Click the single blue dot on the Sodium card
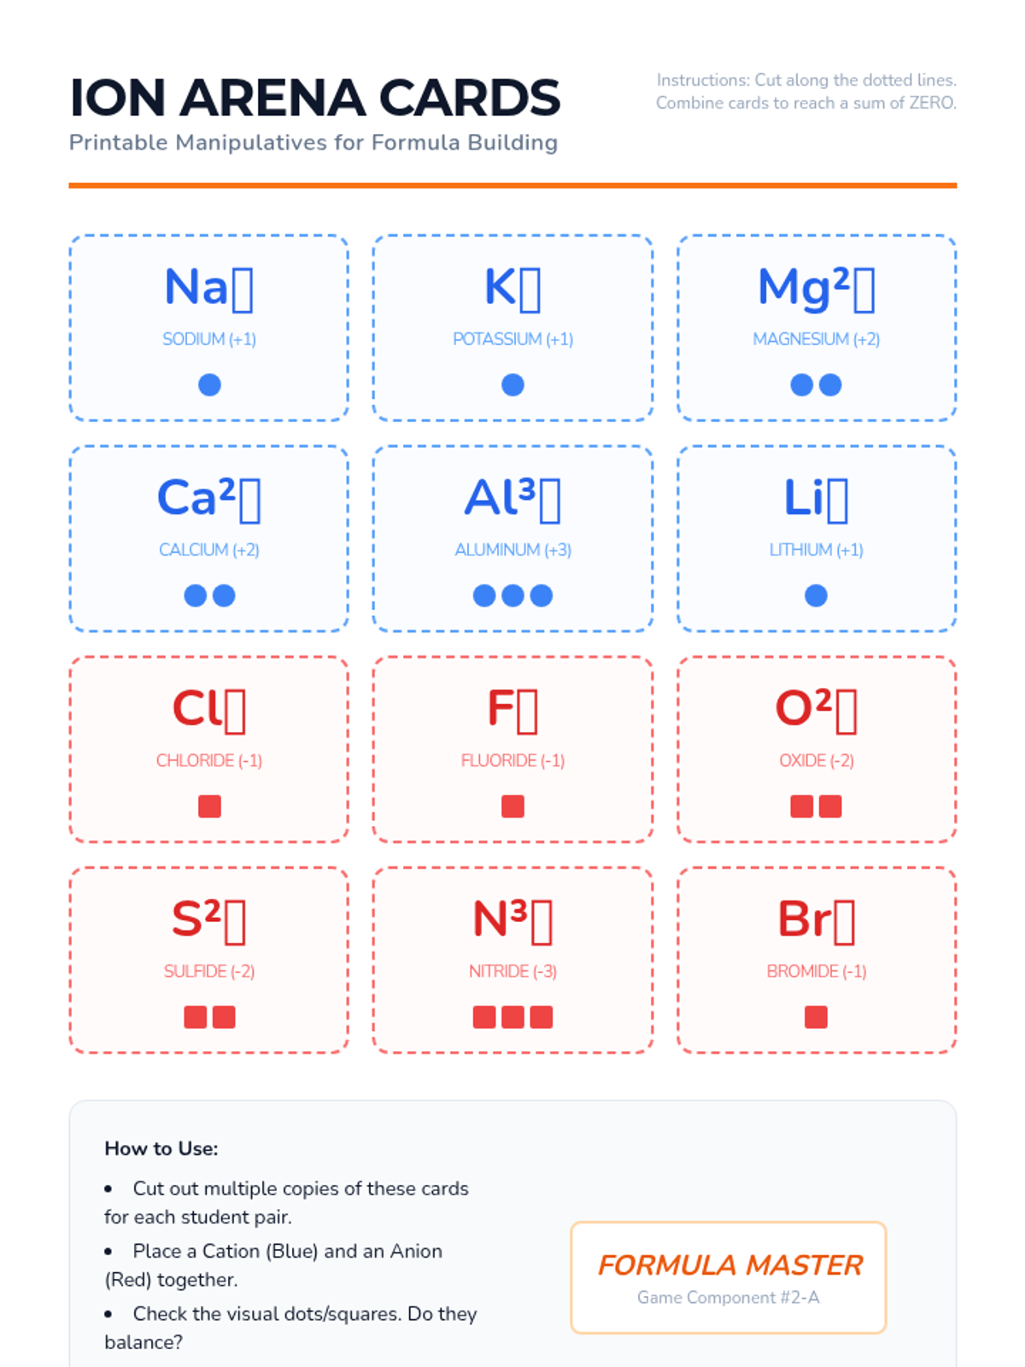This screenshot has width=1025, height=1367. click(x=209, y=385)
